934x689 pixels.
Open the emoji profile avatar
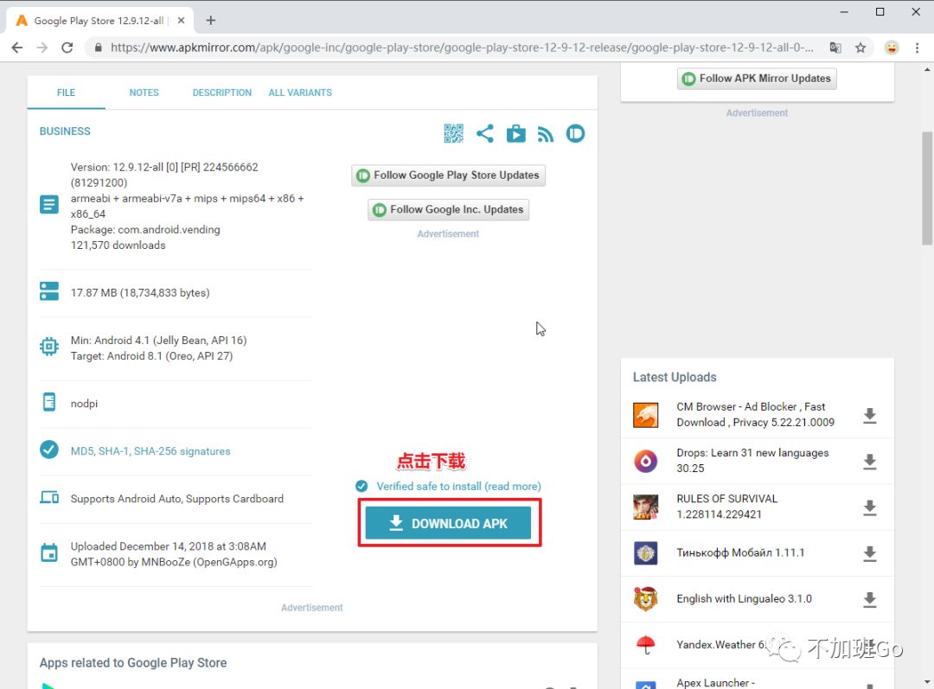892,48
